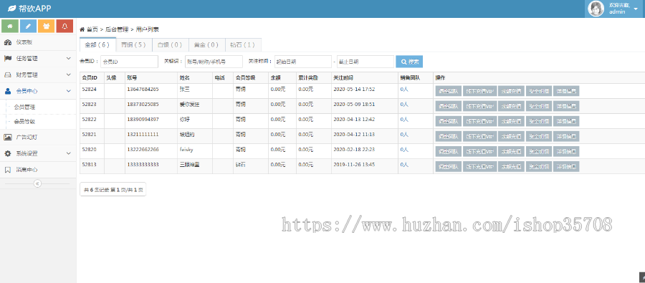The width and height of the screenshot is (645, 283).
Task: Click the 起始日期 start date field
Action: 303,62
